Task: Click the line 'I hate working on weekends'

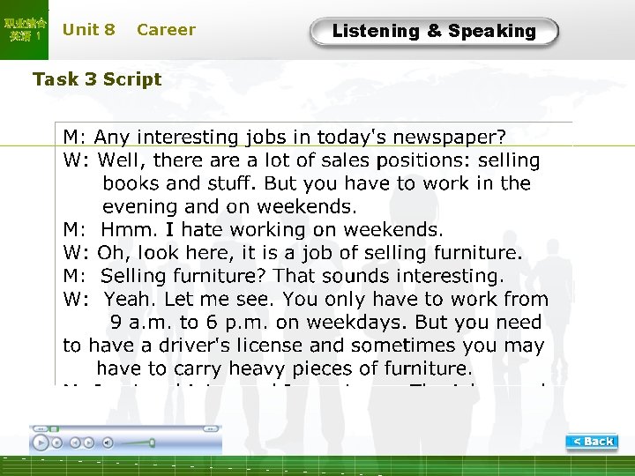Action: (x=253, y=230)
